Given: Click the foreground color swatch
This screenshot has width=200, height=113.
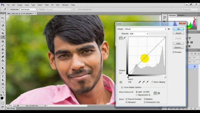Looking at the screenshot, I should (x=2, y=98).
